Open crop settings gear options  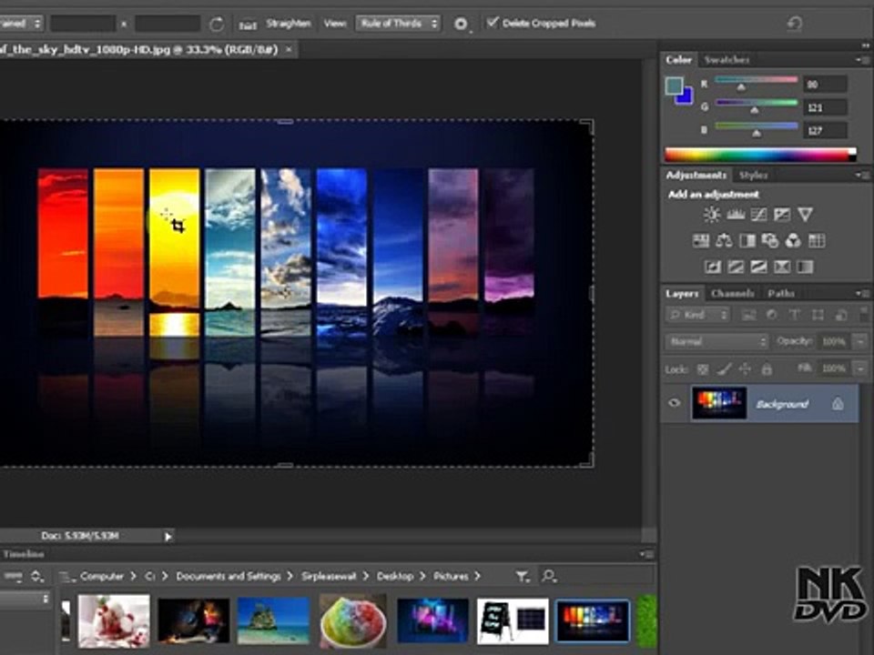(x=461, y=24)
